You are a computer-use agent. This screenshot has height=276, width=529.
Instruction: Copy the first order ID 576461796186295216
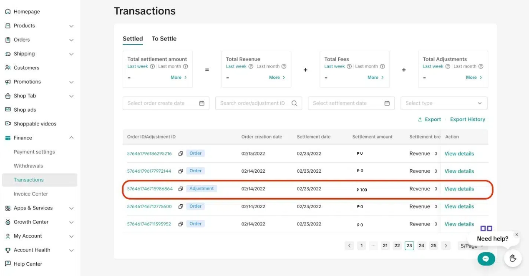click(x=181, y=153)
